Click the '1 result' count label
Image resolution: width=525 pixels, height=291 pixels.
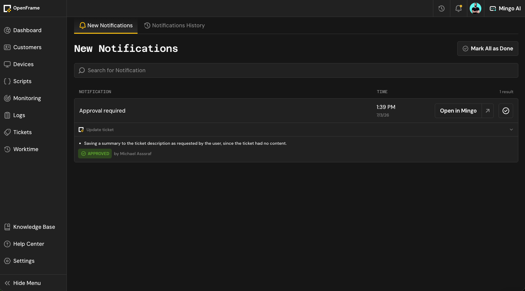(506, 92)
